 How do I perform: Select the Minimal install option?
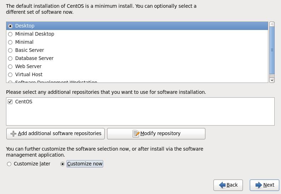tap(10, 42)
